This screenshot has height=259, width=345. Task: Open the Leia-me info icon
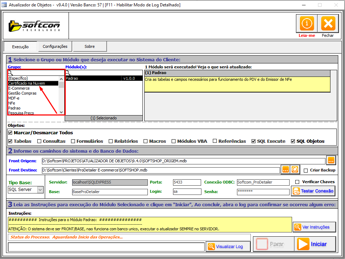(x=306, y=24)
